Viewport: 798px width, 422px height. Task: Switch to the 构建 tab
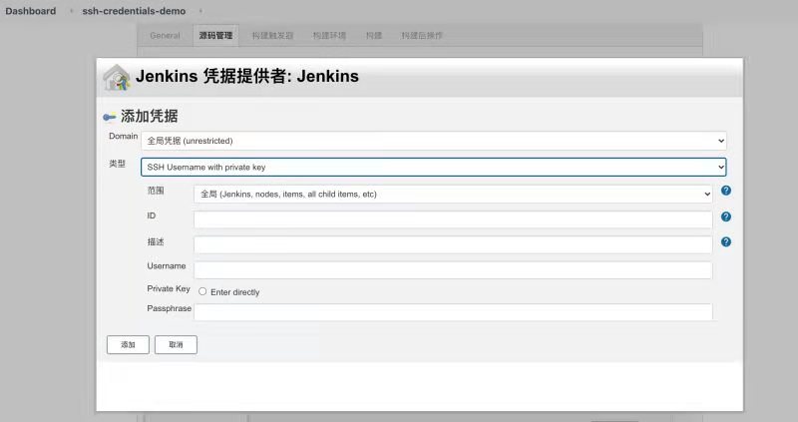pyautogui.click(x=373, y=36)
